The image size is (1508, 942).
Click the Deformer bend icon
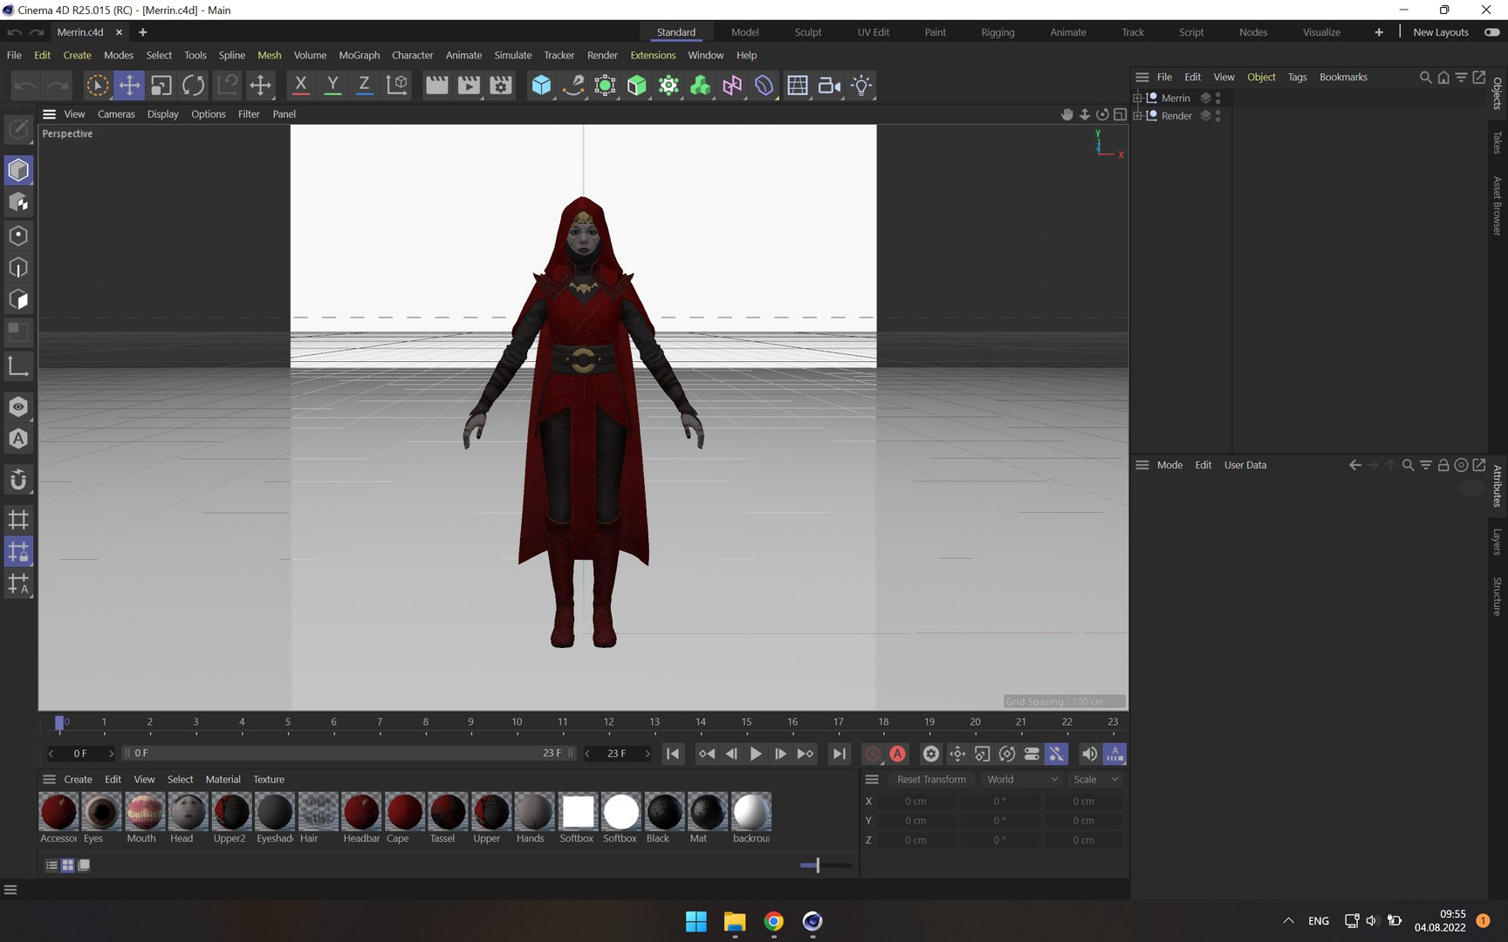pos(764,85)
